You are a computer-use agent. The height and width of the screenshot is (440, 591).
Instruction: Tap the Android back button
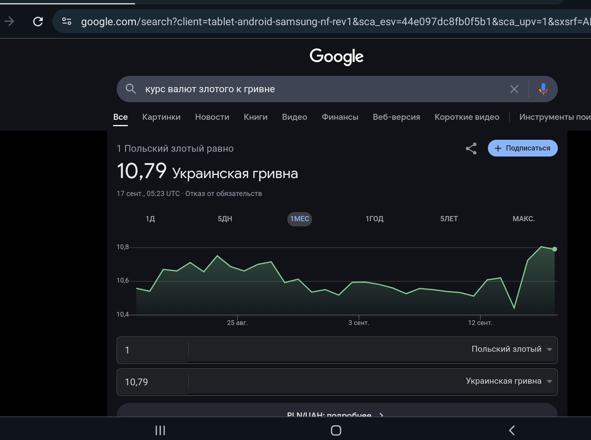click(x=512, y=430)
